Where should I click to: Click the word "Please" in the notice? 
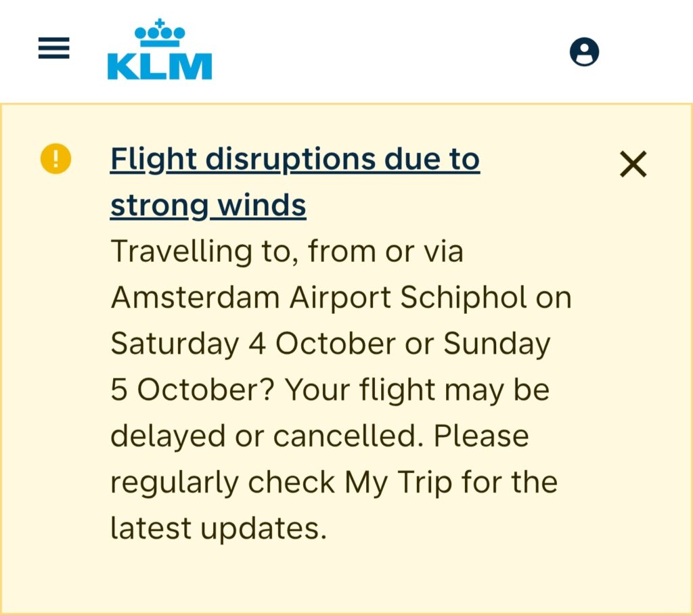481,436
